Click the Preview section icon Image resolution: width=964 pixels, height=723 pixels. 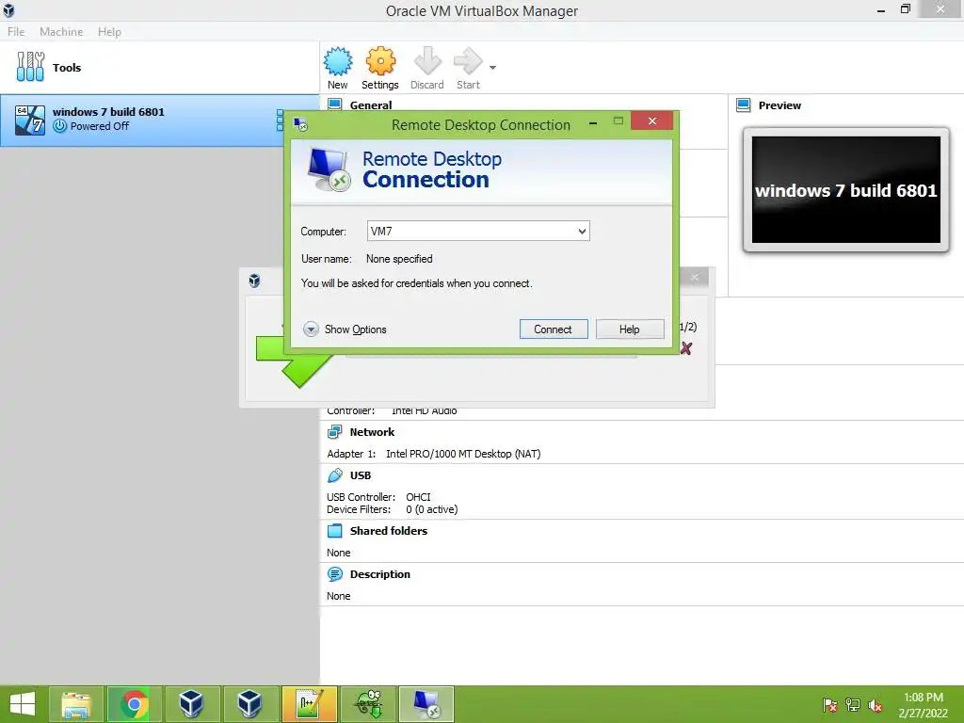tap(744, 105)
